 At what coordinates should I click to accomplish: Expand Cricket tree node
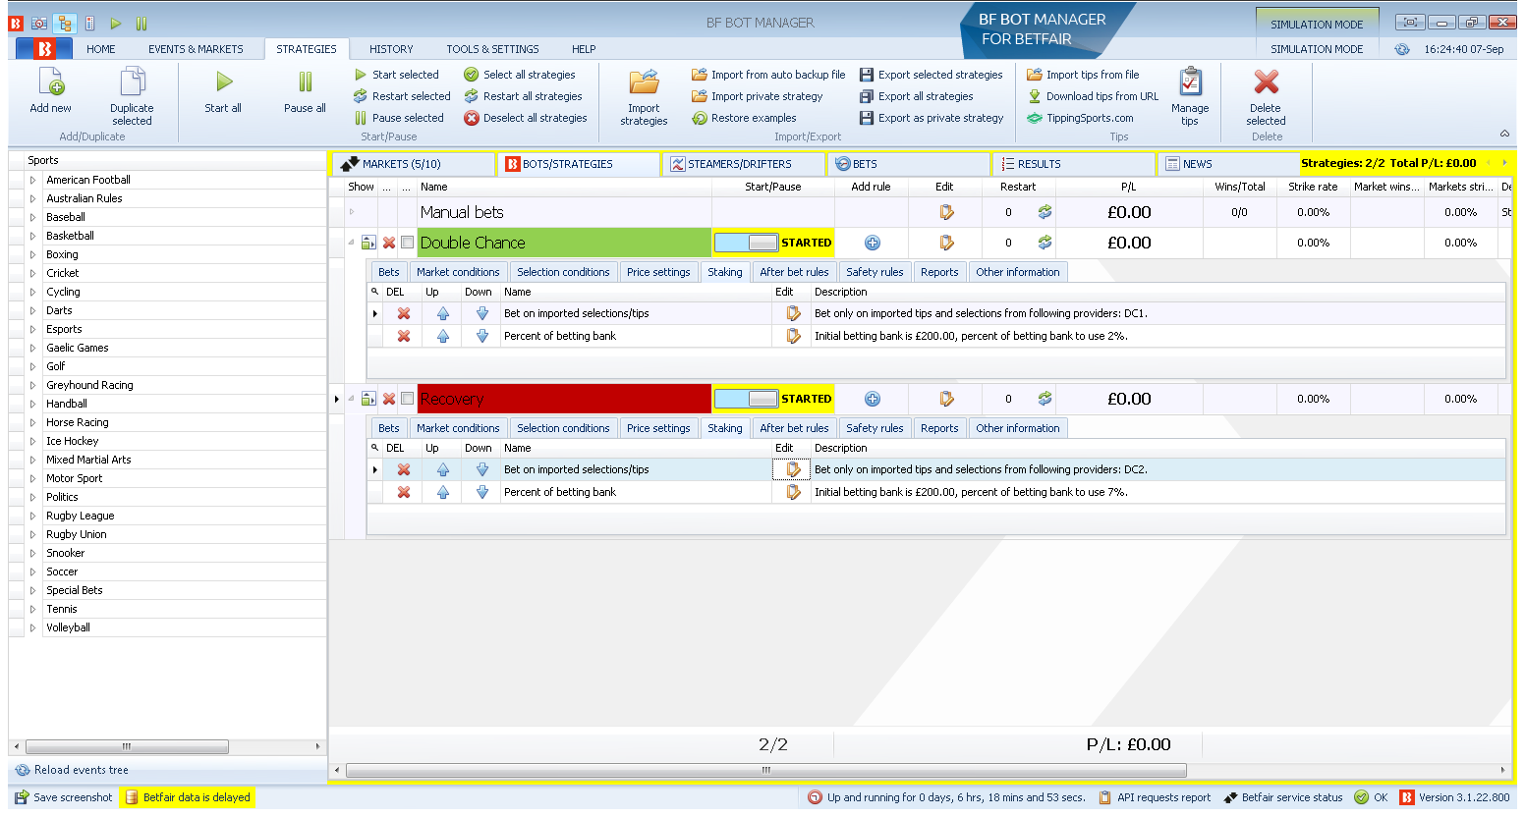(32, 273)
